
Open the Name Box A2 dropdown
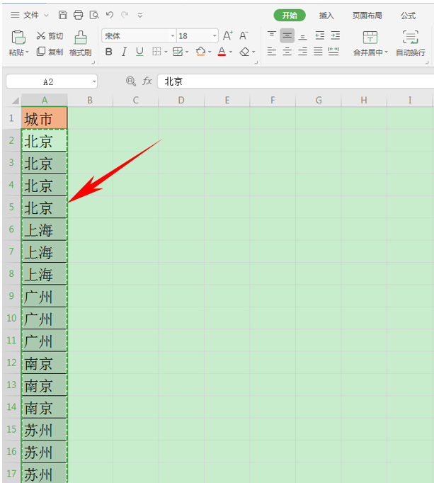pyautogui.click(x=94, y=81)
